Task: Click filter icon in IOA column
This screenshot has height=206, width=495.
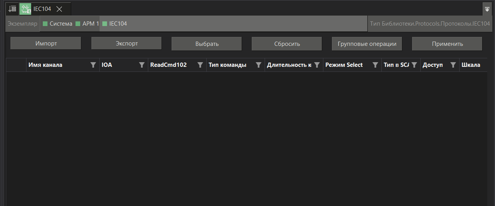Action: [142, 65]
